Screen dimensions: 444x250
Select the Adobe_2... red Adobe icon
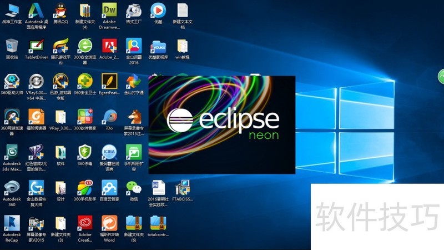(109, 46)
